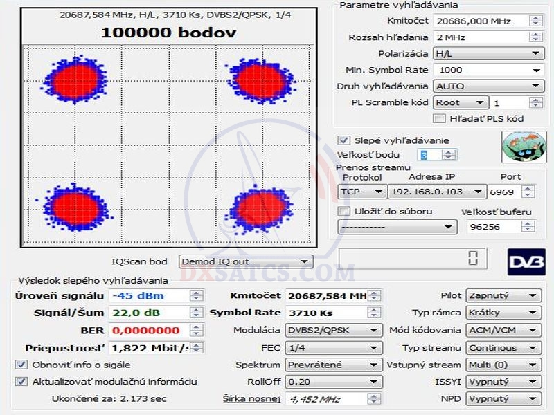Click the Rozsah hľadania input field

(x=480, y=37)
